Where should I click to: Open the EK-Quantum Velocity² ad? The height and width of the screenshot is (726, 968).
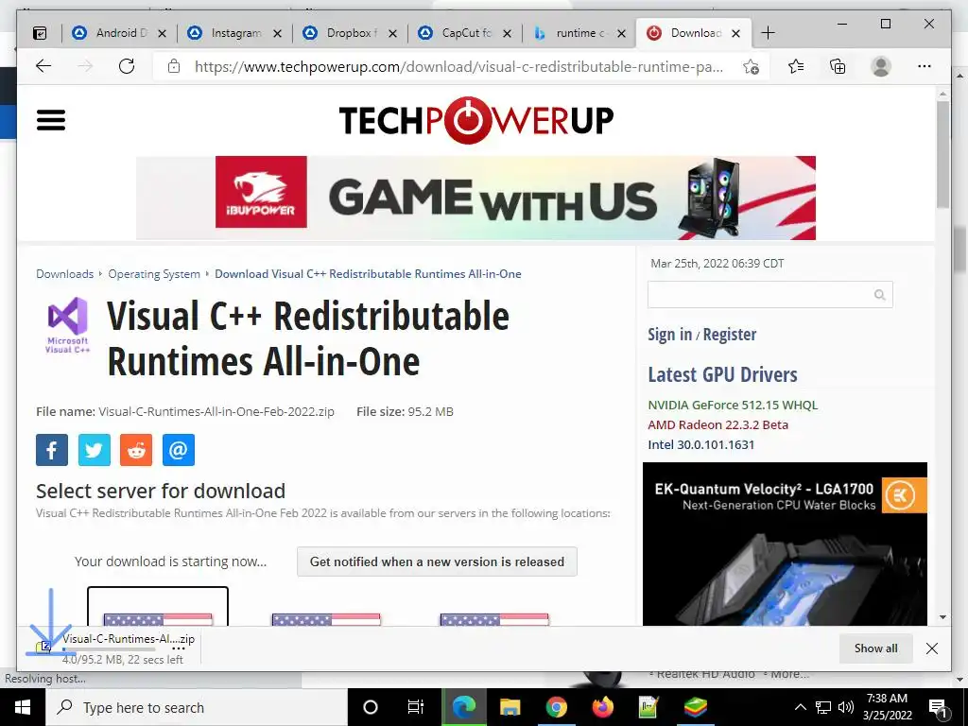pos(785,544)
